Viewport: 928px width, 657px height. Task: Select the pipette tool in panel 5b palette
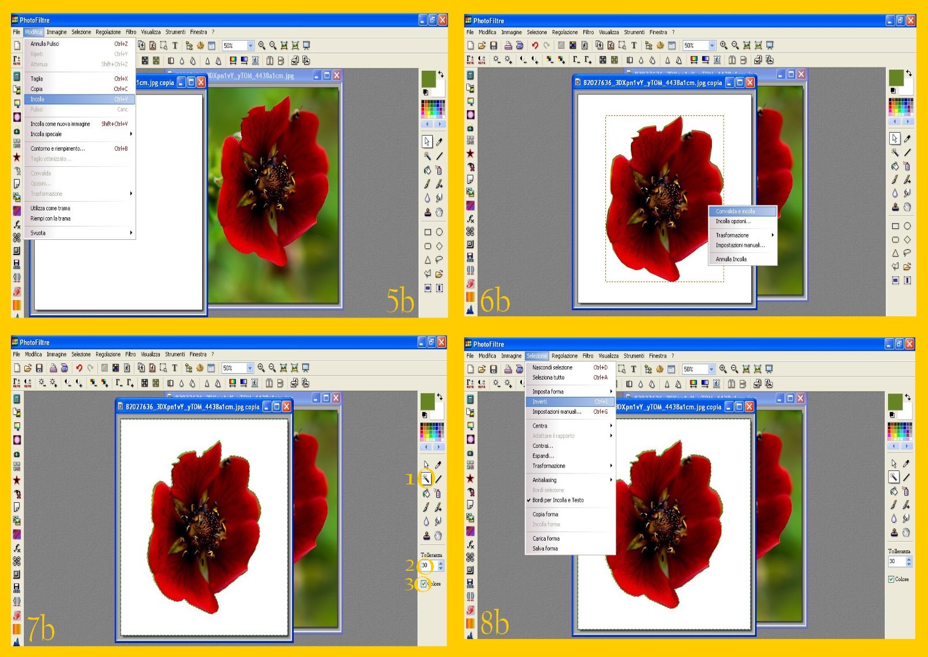(440, 141)
